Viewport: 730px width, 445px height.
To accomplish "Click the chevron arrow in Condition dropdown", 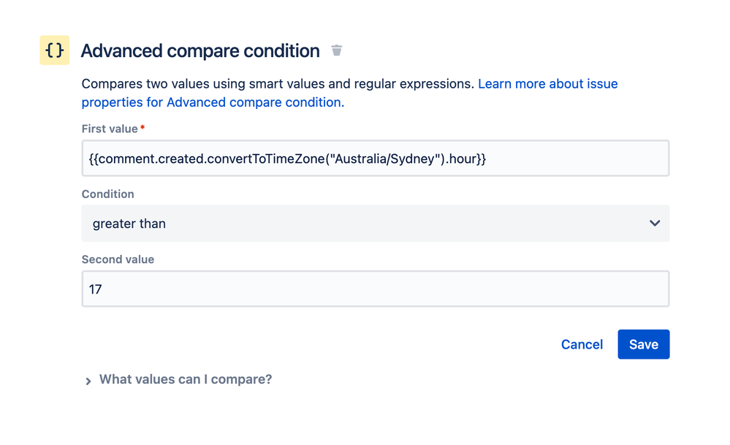I will 655,224.
